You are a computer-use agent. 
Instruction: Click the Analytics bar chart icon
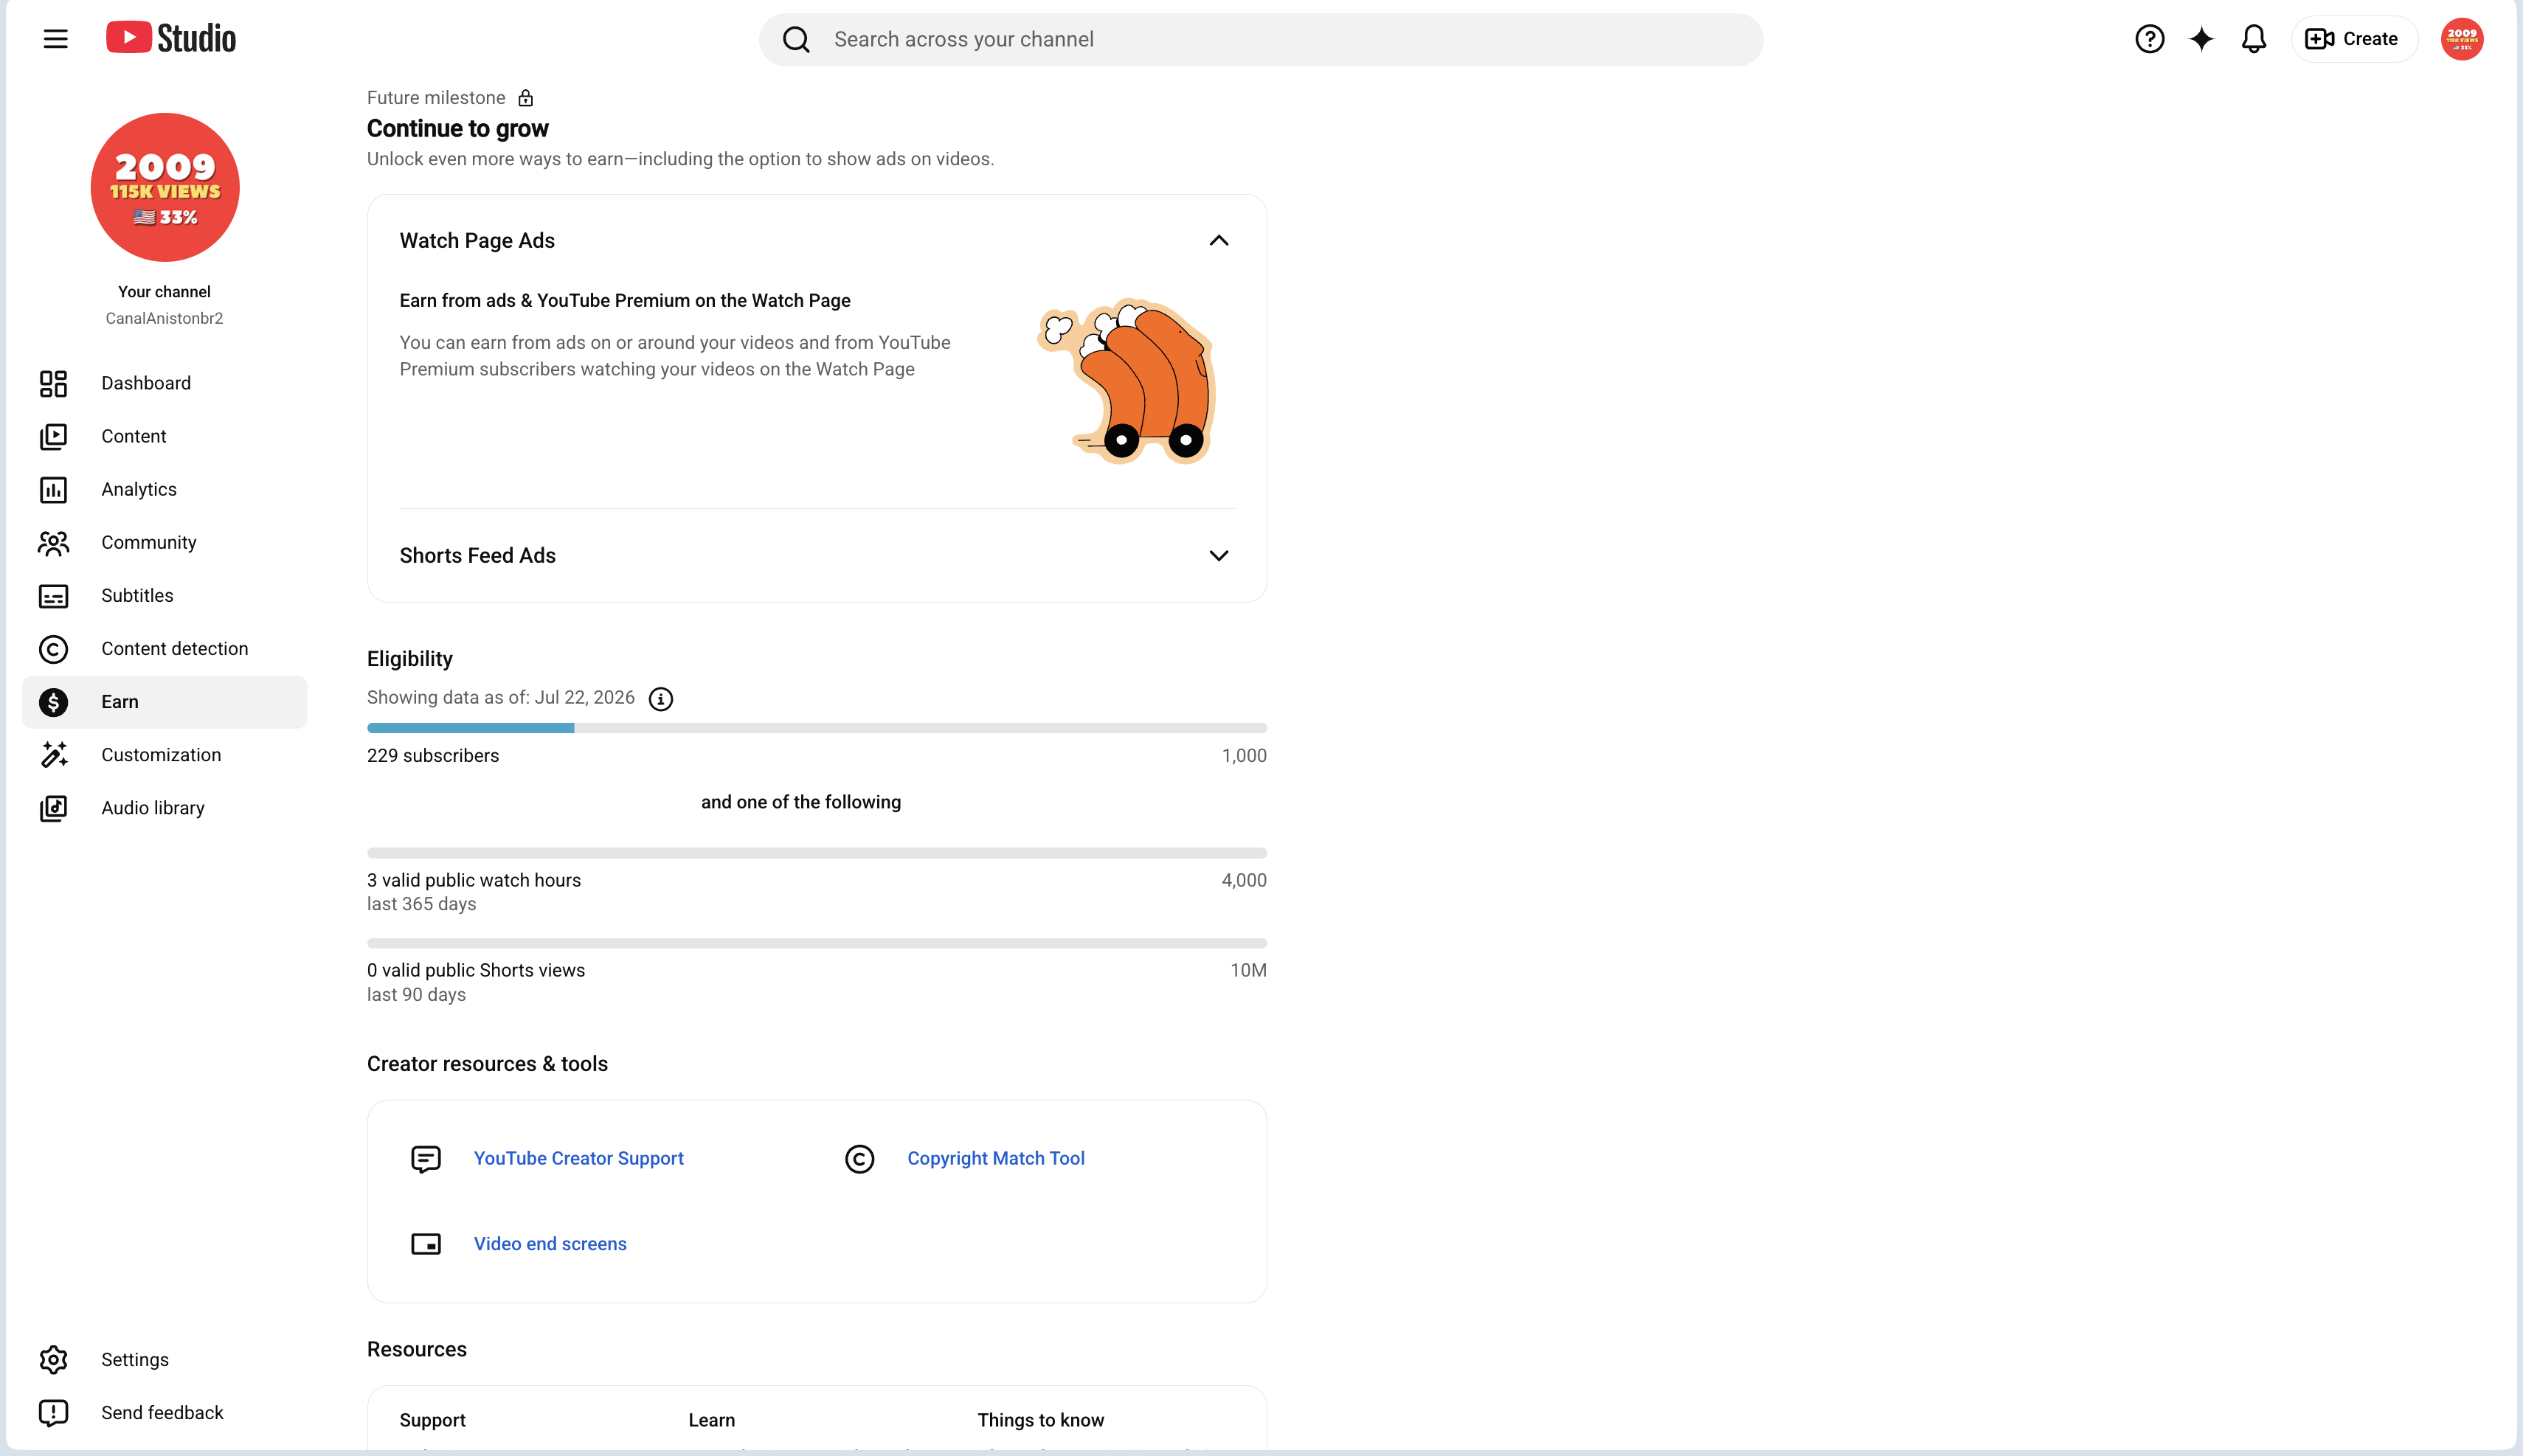coord(53,490)
